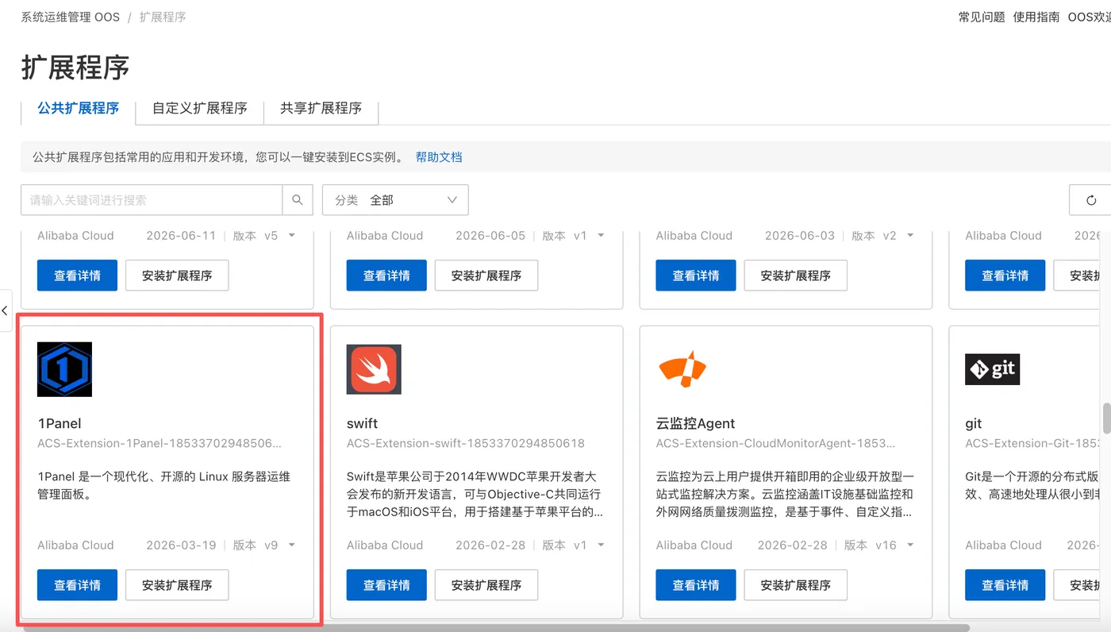The height and width of the screenshot is (632, 1111).
Task: Click the 2026-02-28 date on swift card
Action: (490, 545)
